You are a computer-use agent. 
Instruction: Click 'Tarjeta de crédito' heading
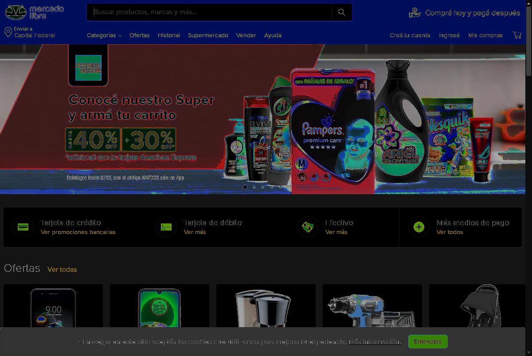point(71,223)
